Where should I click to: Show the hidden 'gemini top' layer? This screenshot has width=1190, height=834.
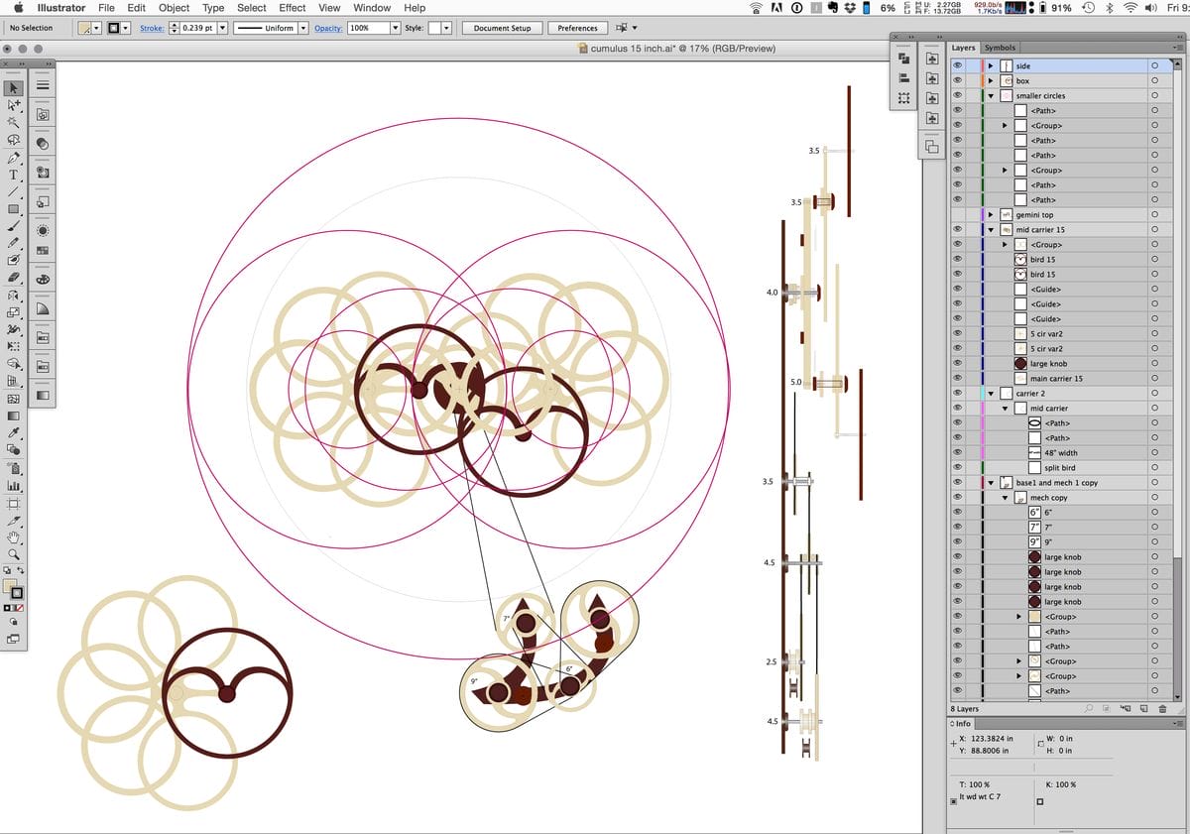coord(958,215)
